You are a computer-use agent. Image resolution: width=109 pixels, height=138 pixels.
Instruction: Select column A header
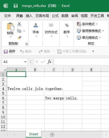[x=16, y=70]
